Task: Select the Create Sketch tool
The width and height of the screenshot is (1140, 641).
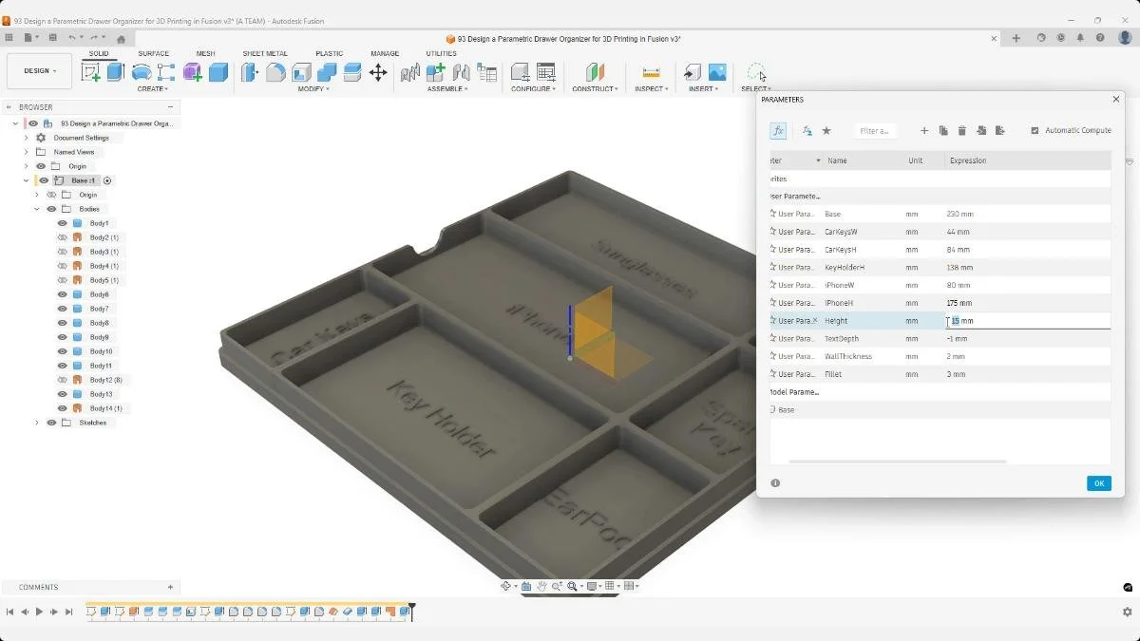Action: (93, 72)
